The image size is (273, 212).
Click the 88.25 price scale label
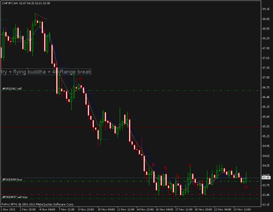click(266, 38)
